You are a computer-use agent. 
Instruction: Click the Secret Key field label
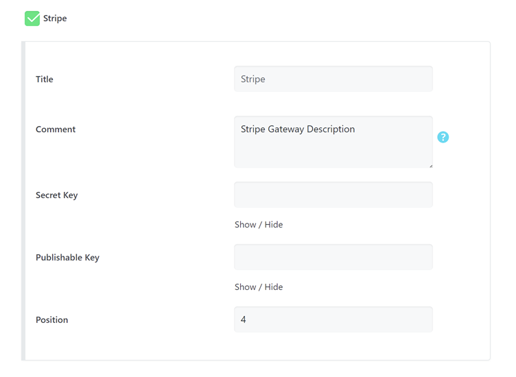(x=57, y=195)
